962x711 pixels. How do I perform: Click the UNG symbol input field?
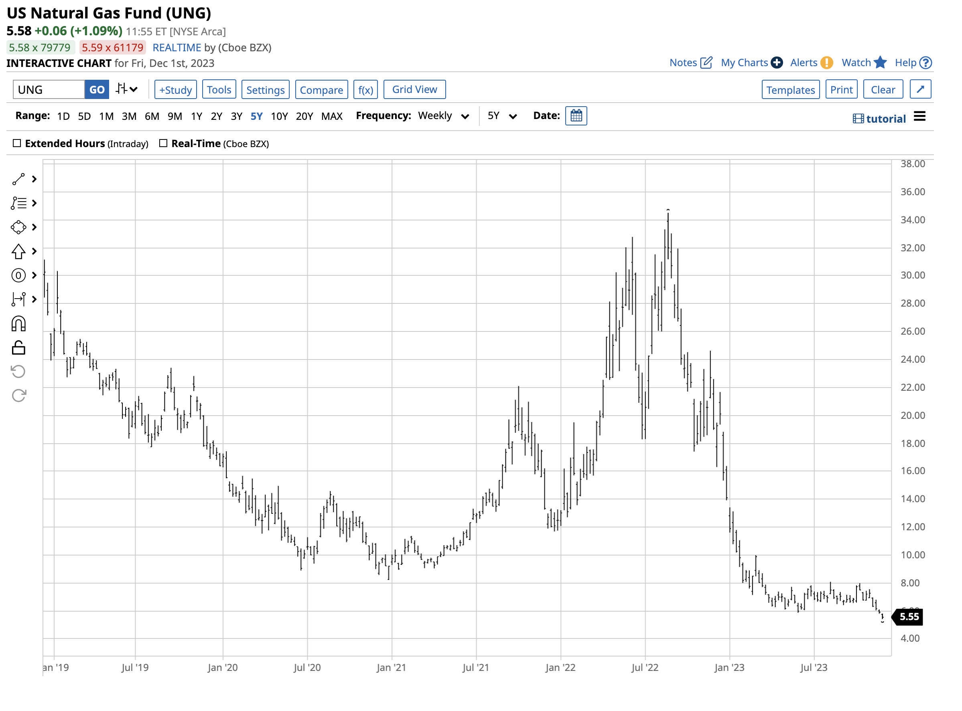[x=49, y=89]
